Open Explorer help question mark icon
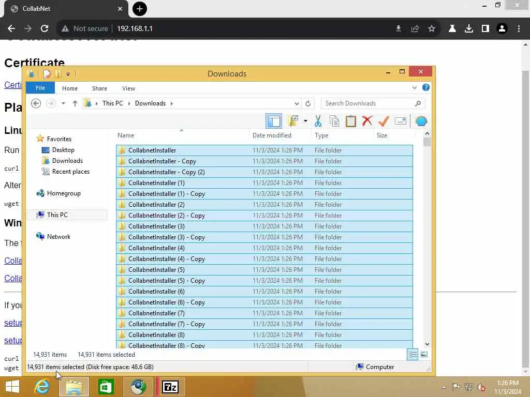The image size is (530, 397). click(x=426, y=87)
